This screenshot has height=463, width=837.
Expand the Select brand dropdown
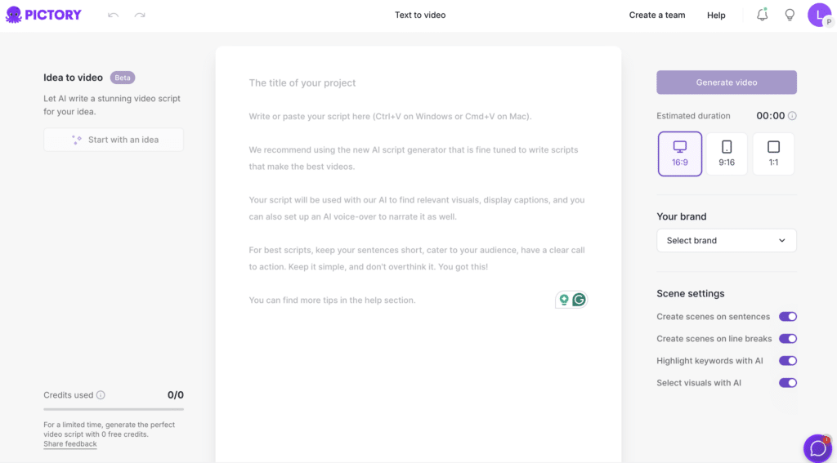tap(727, 241)
